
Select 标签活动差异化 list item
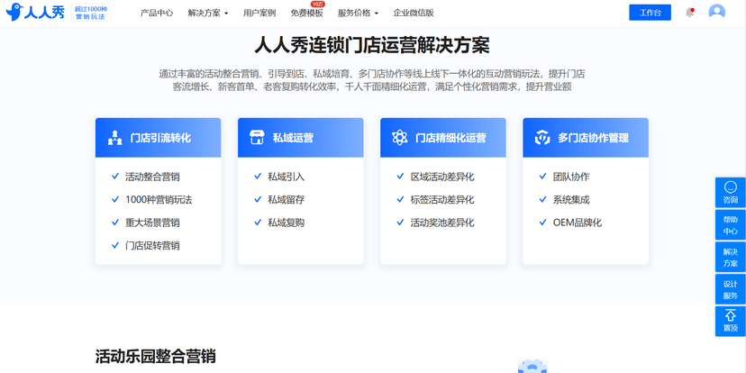(442, 200)
